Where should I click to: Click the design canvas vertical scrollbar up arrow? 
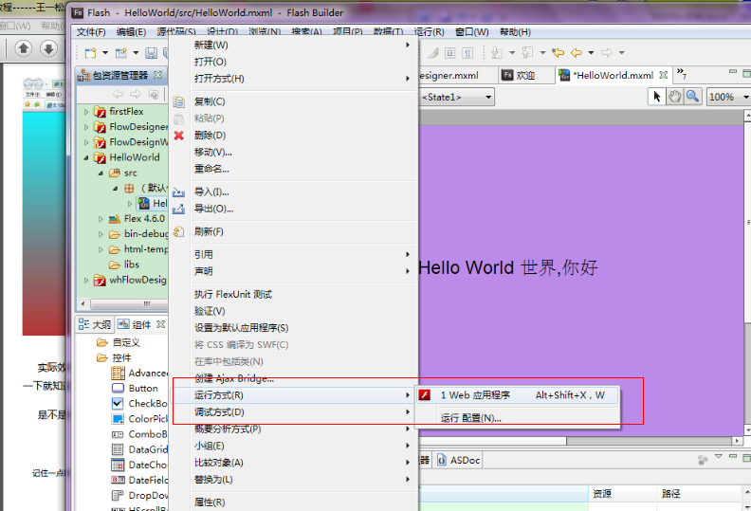tap(747, 116)
